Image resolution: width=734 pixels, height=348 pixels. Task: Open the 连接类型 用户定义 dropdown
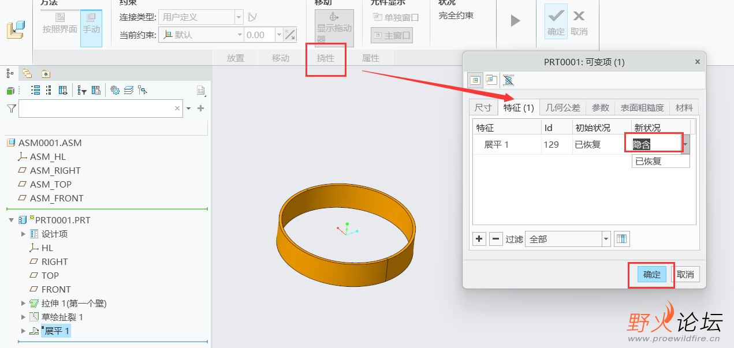pyautogui.click(x=200, y=17)
